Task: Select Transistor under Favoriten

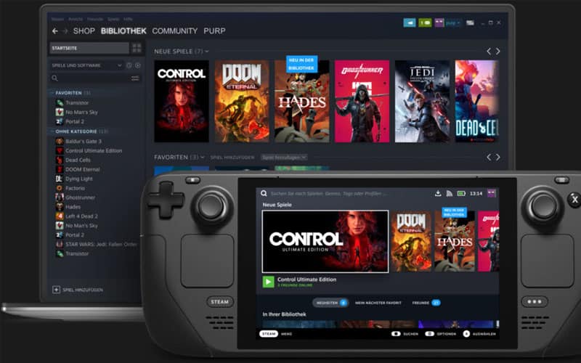Action: pyautogui.click(x=77, y=102)
